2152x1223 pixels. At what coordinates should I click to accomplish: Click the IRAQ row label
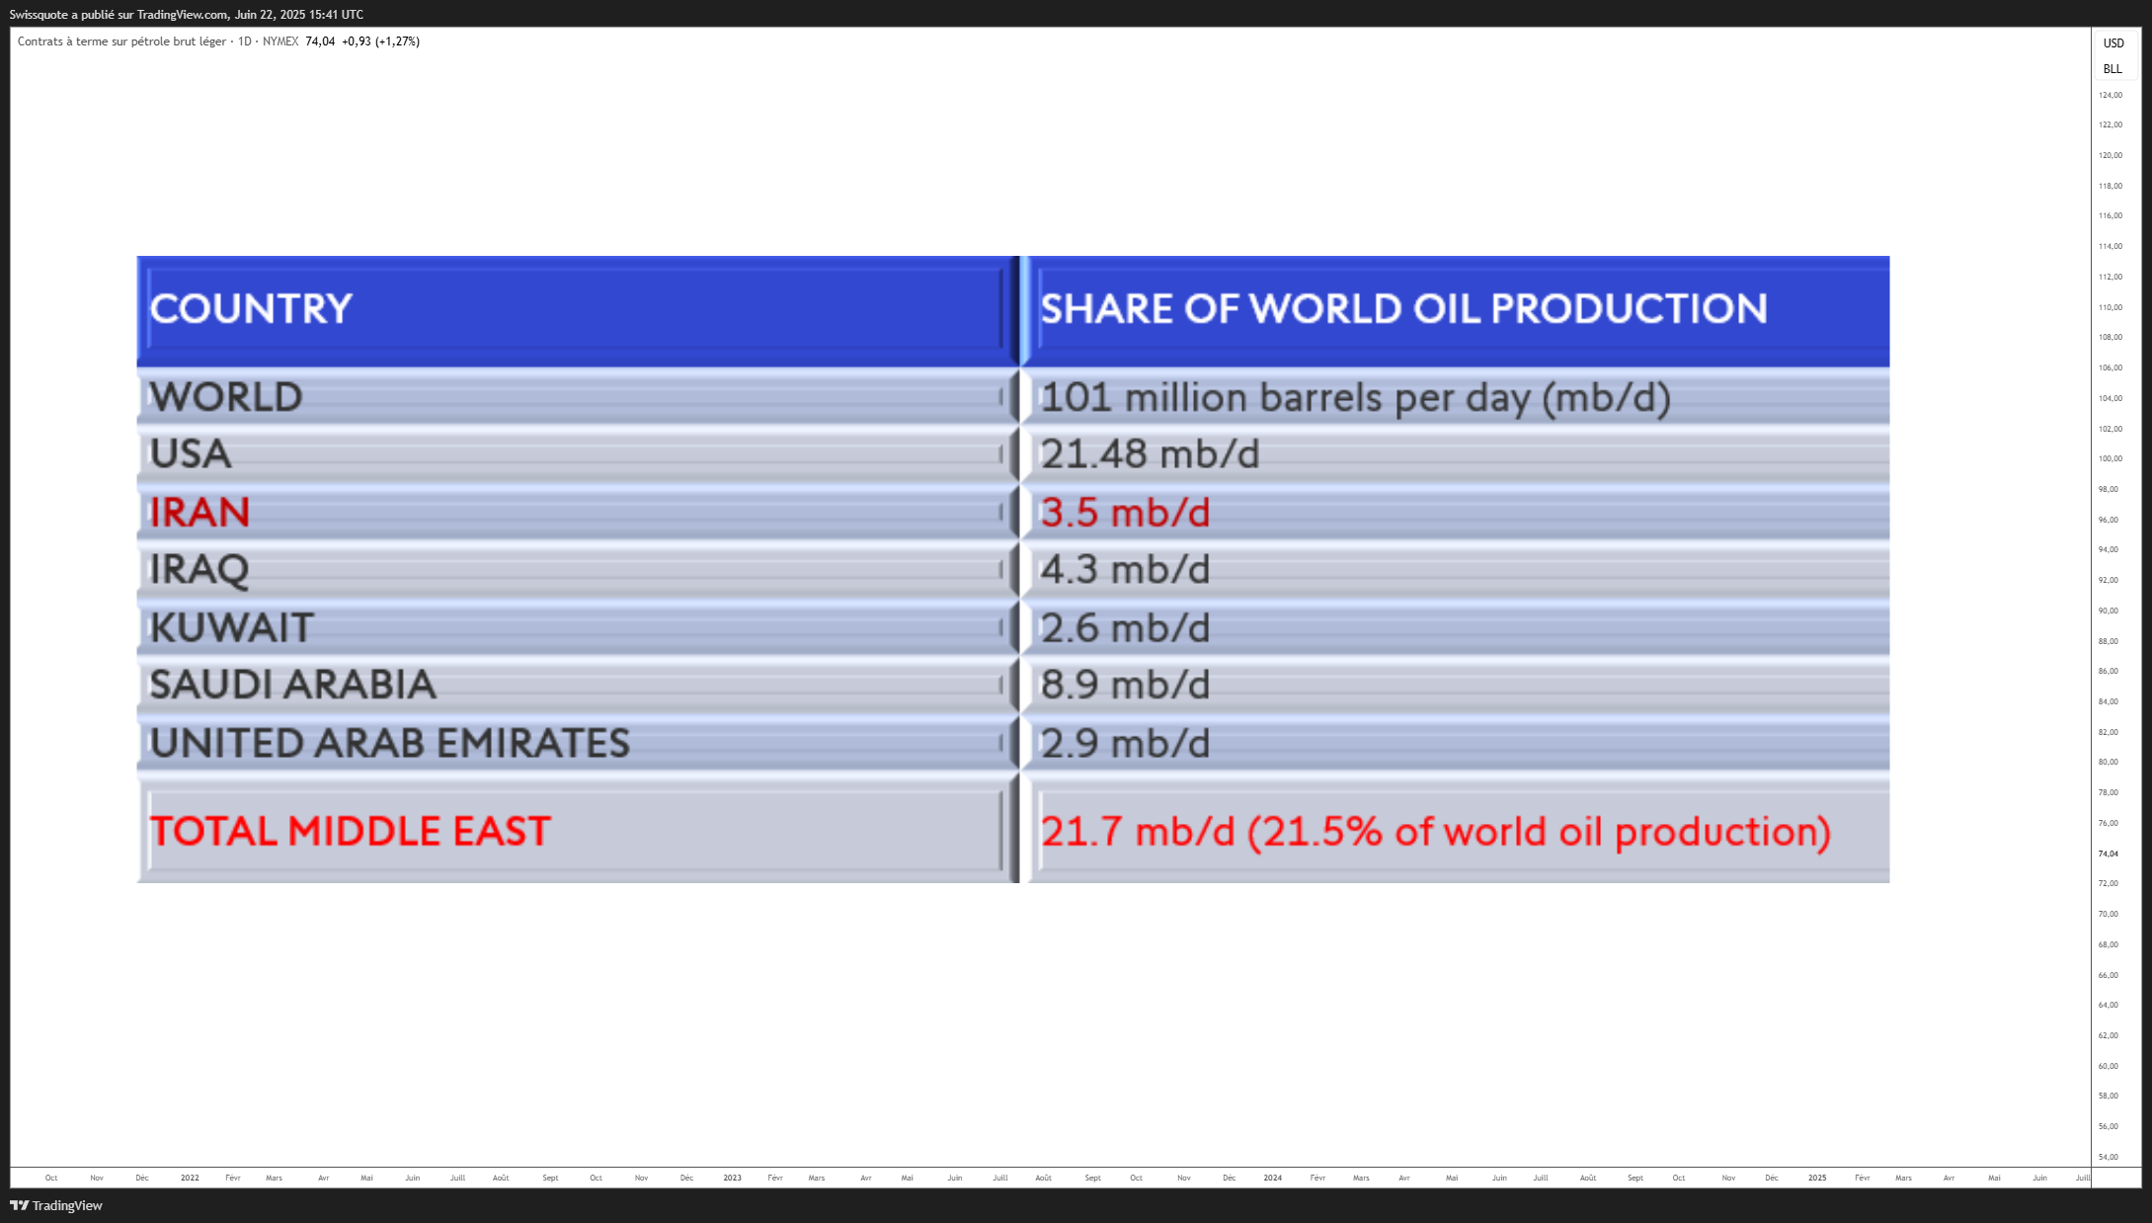tap(199, 570)
